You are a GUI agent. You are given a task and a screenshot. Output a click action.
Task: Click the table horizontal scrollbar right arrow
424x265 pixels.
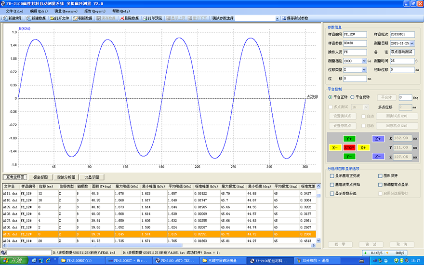tap(313, 246)
